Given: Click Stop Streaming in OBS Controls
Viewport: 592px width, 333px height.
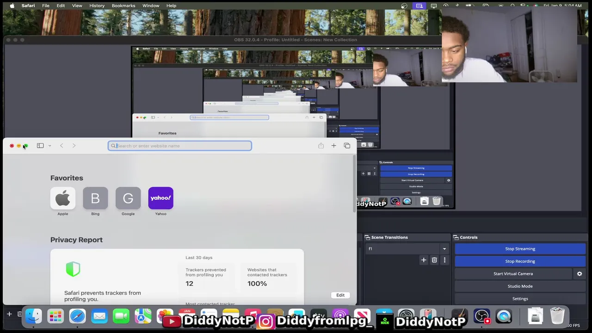Looking at the screenshot, I should (520, 249).
